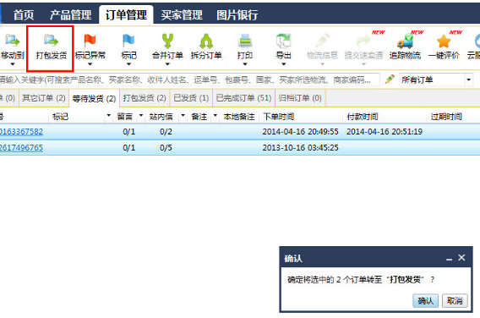Expand the 标记 flag dropdown arrow
The width and height of the screenshot is (480, 318).
coord(128,64)
